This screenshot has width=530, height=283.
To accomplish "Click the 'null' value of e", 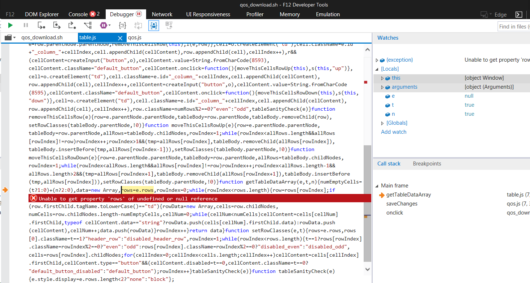I will click(469, 96).
